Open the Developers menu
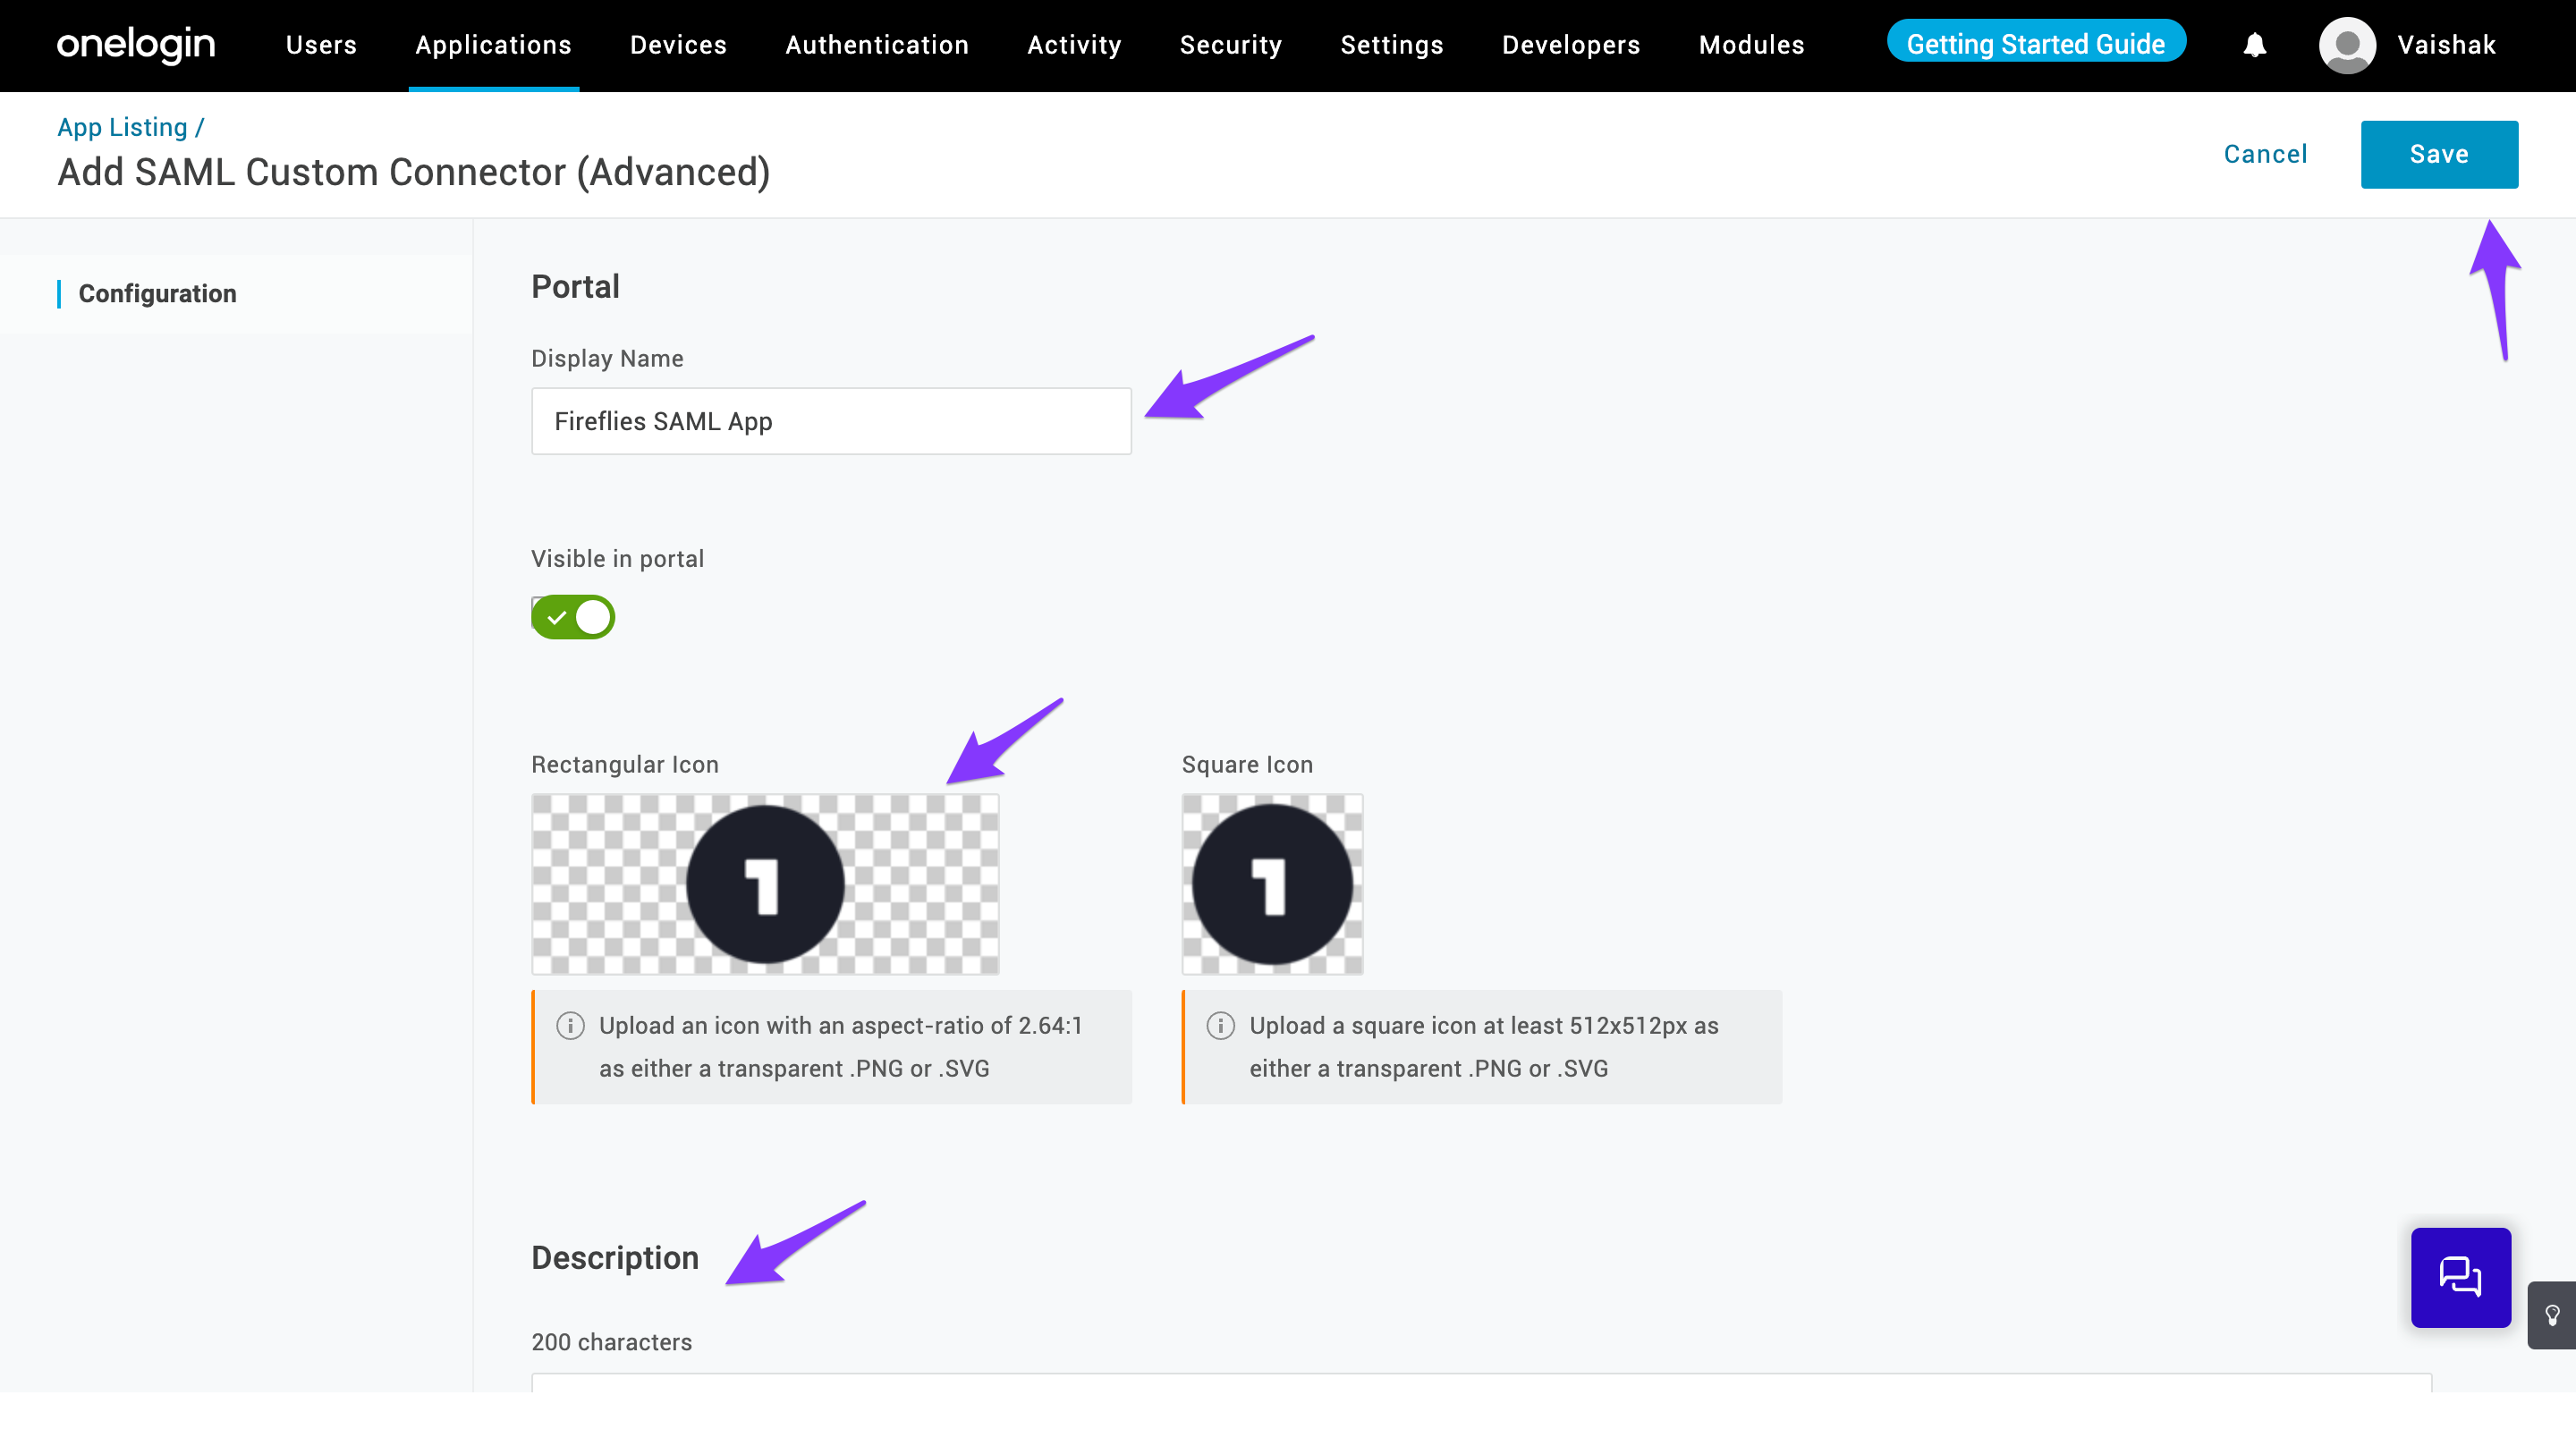The image size is (2576, 1429). (x=1570, y=45)
